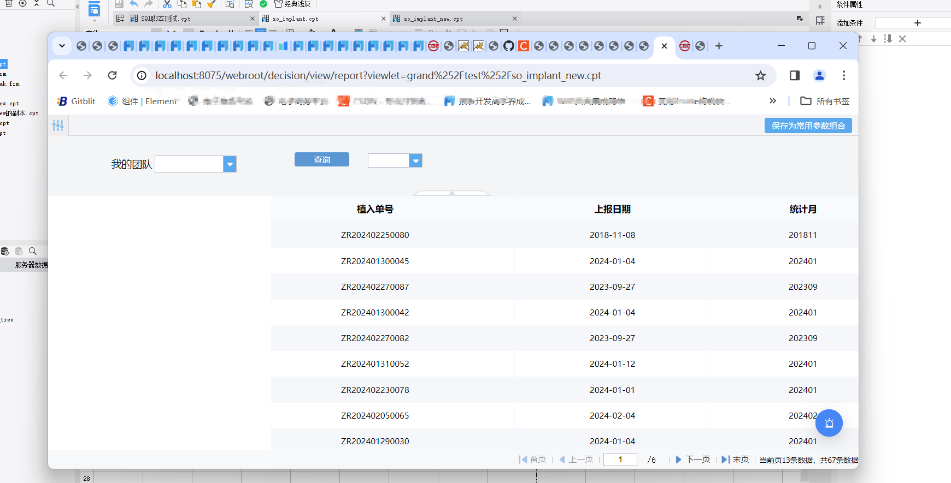Click the move-down arrow in condition panel
951x483 pixels.
pos(874,39)
